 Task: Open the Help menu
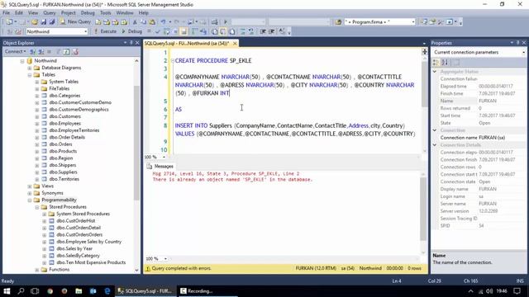(x=143, y=13)
